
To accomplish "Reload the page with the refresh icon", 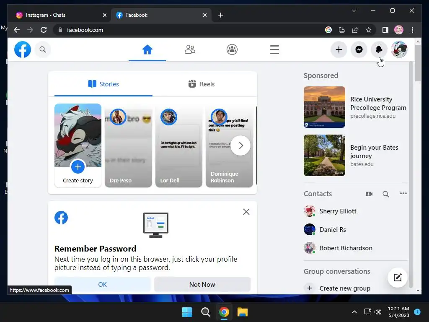I will (x=44, y=30).
